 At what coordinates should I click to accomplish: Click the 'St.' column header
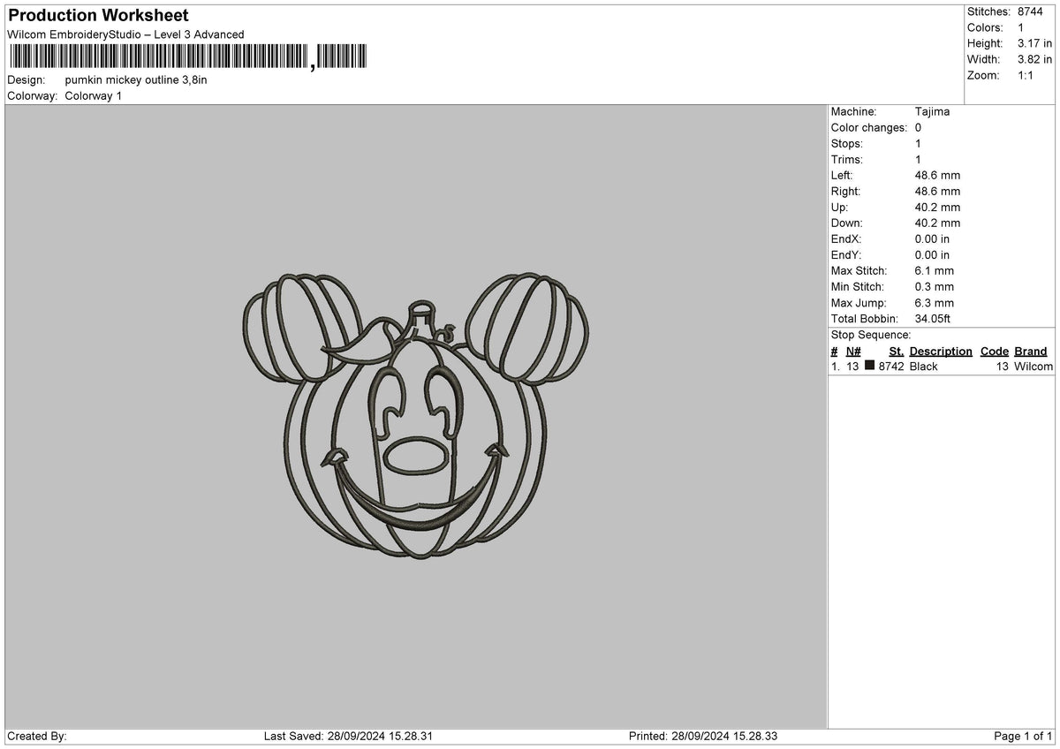[897, 351]
